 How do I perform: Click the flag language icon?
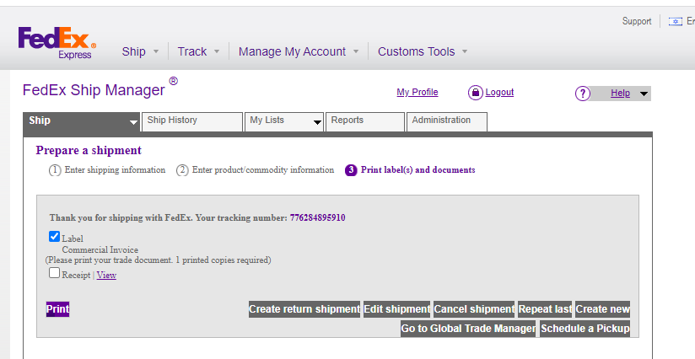[x=675, y=21]
